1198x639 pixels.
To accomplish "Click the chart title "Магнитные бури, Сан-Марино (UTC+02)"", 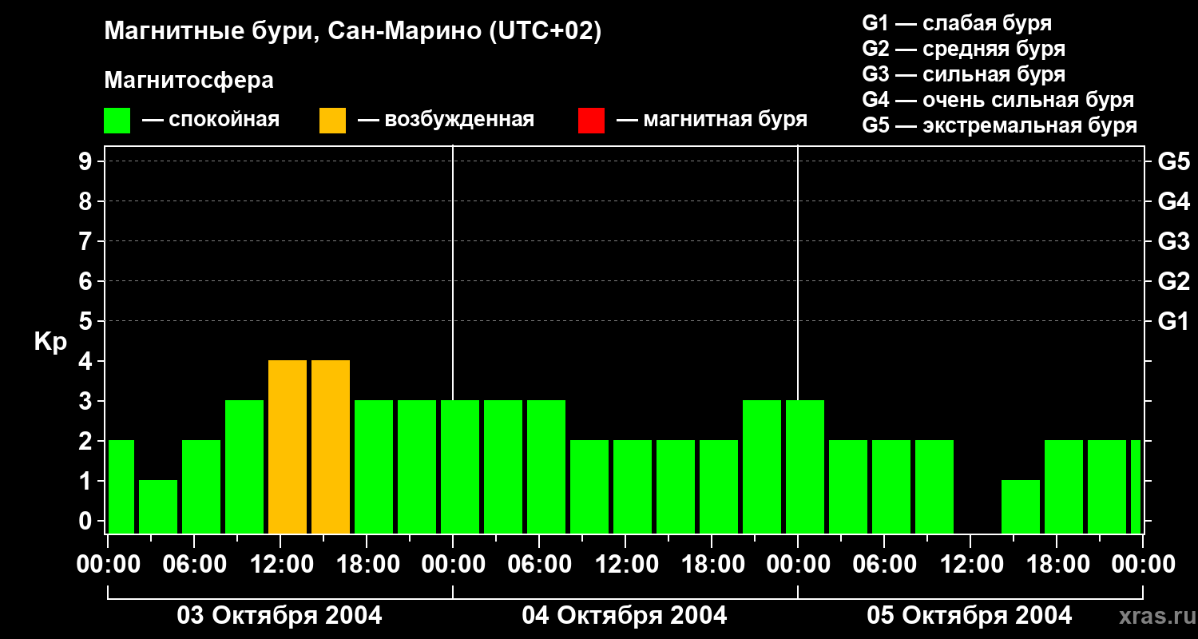I will pyautogui.click(x=352, y=32).
